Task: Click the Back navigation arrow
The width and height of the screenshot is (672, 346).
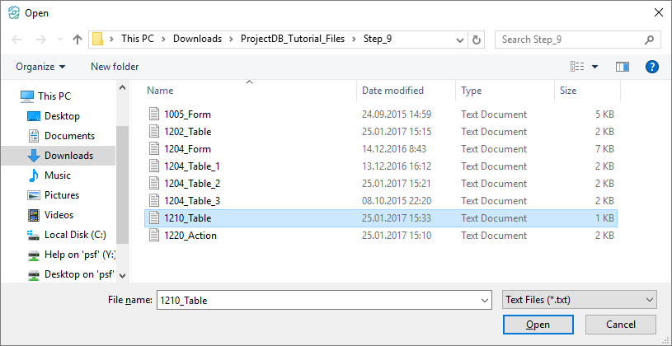Action: pos(17,40)
